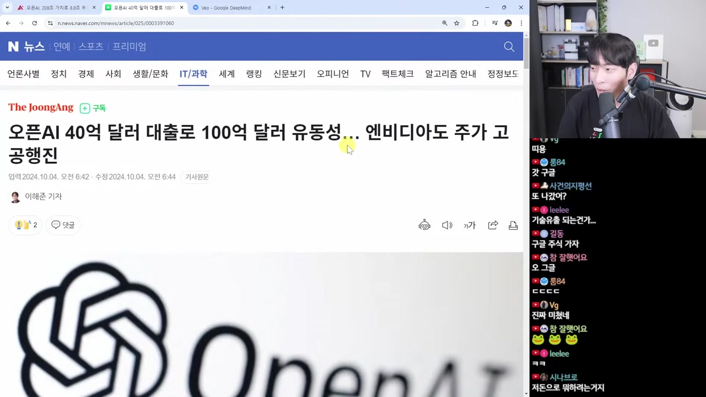Open the 댓글 comments button
Screen dimensions: 706x397
[x=63, y=225]
